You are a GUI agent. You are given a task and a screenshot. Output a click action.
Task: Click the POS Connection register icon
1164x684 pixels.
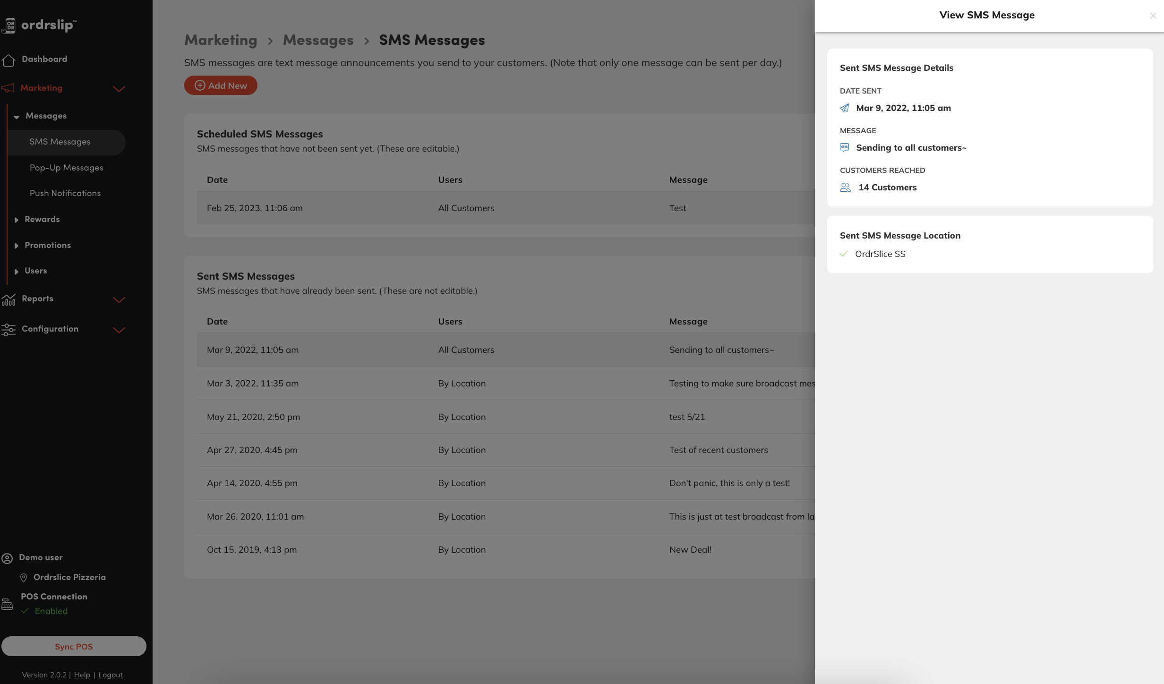[x=7, y=604]
